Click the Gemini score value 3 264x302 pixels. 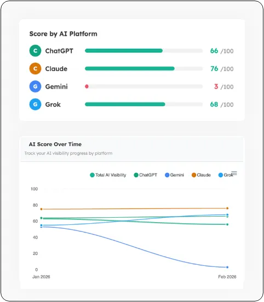(x=216, y=86)
